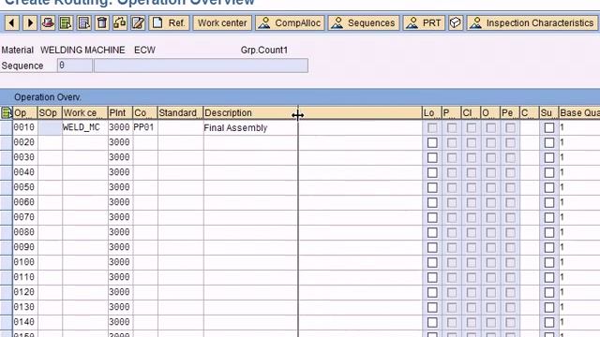600x337 pixels.
Task: Select the Description column header
Action: [x=312, y=112]
